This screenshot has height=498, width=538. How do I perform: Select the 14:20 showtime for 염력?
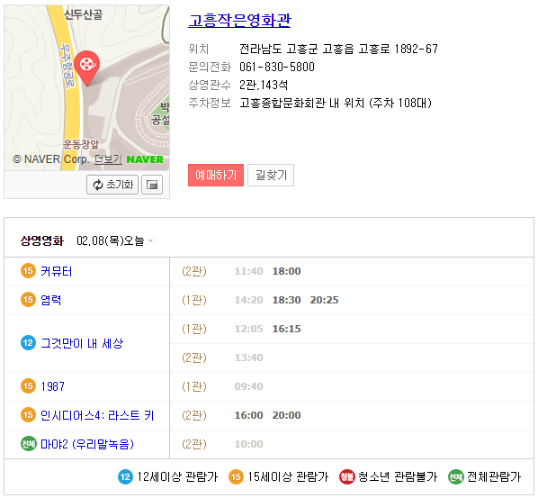point(248,300)
